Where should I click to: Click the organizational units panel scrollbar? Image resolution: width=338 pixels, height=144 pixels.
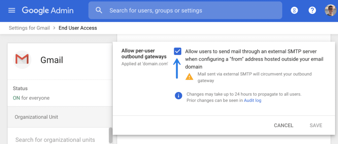(111, 136)
